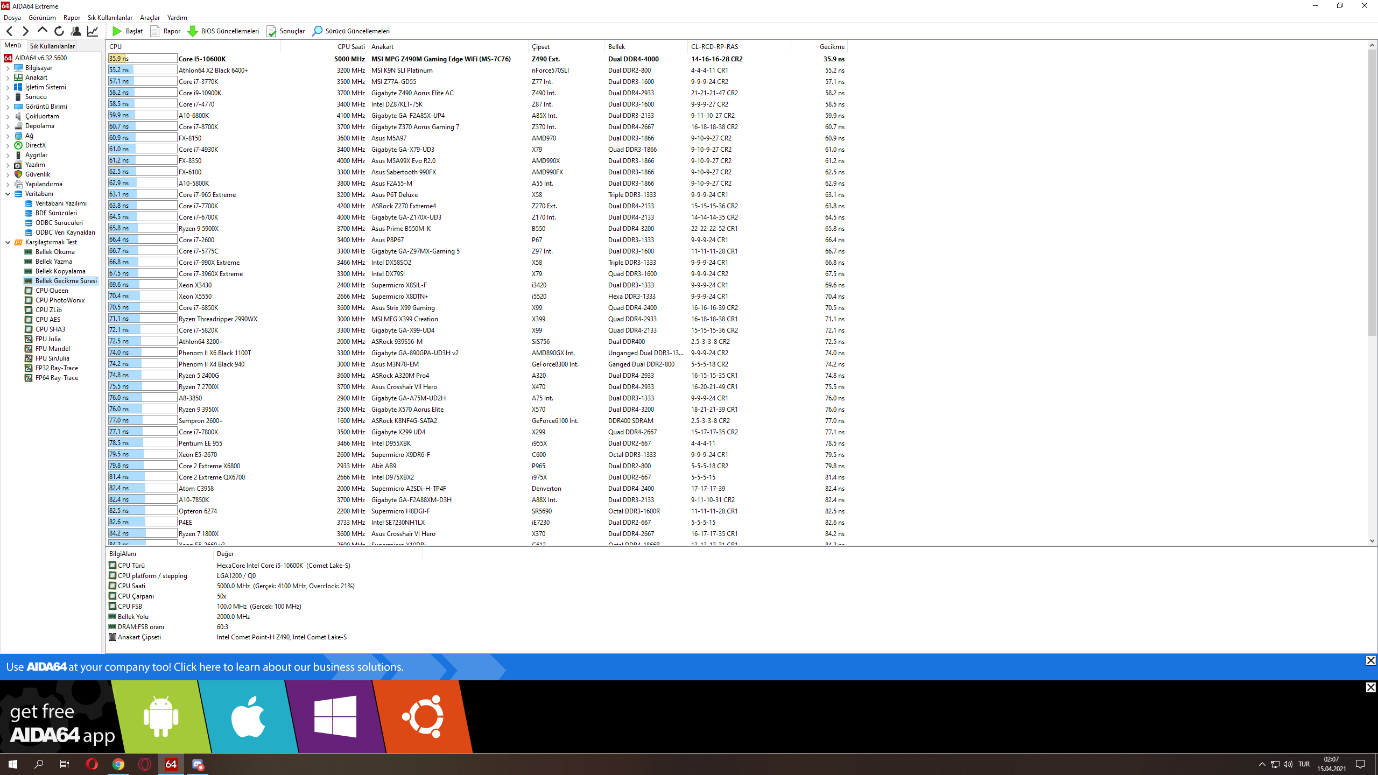Click the Refresh icon in toolbar
This screenshot has height=775, width=1378.
pyautogui.click(x=59, y=31)
